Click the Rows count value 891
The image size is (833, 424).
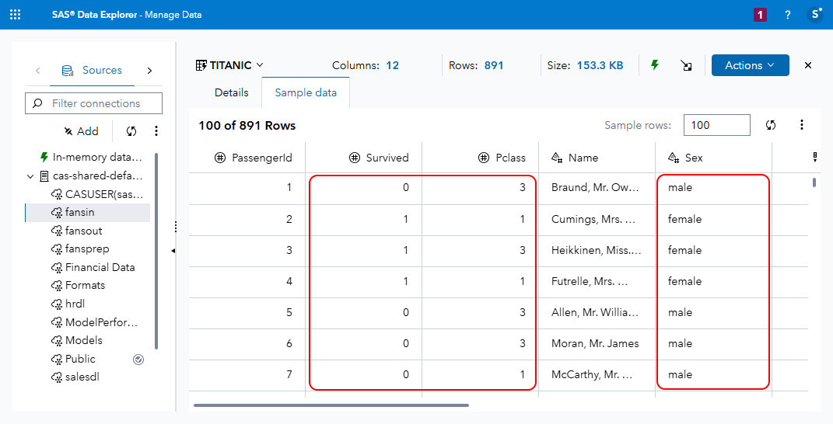(x=494, y=65)
